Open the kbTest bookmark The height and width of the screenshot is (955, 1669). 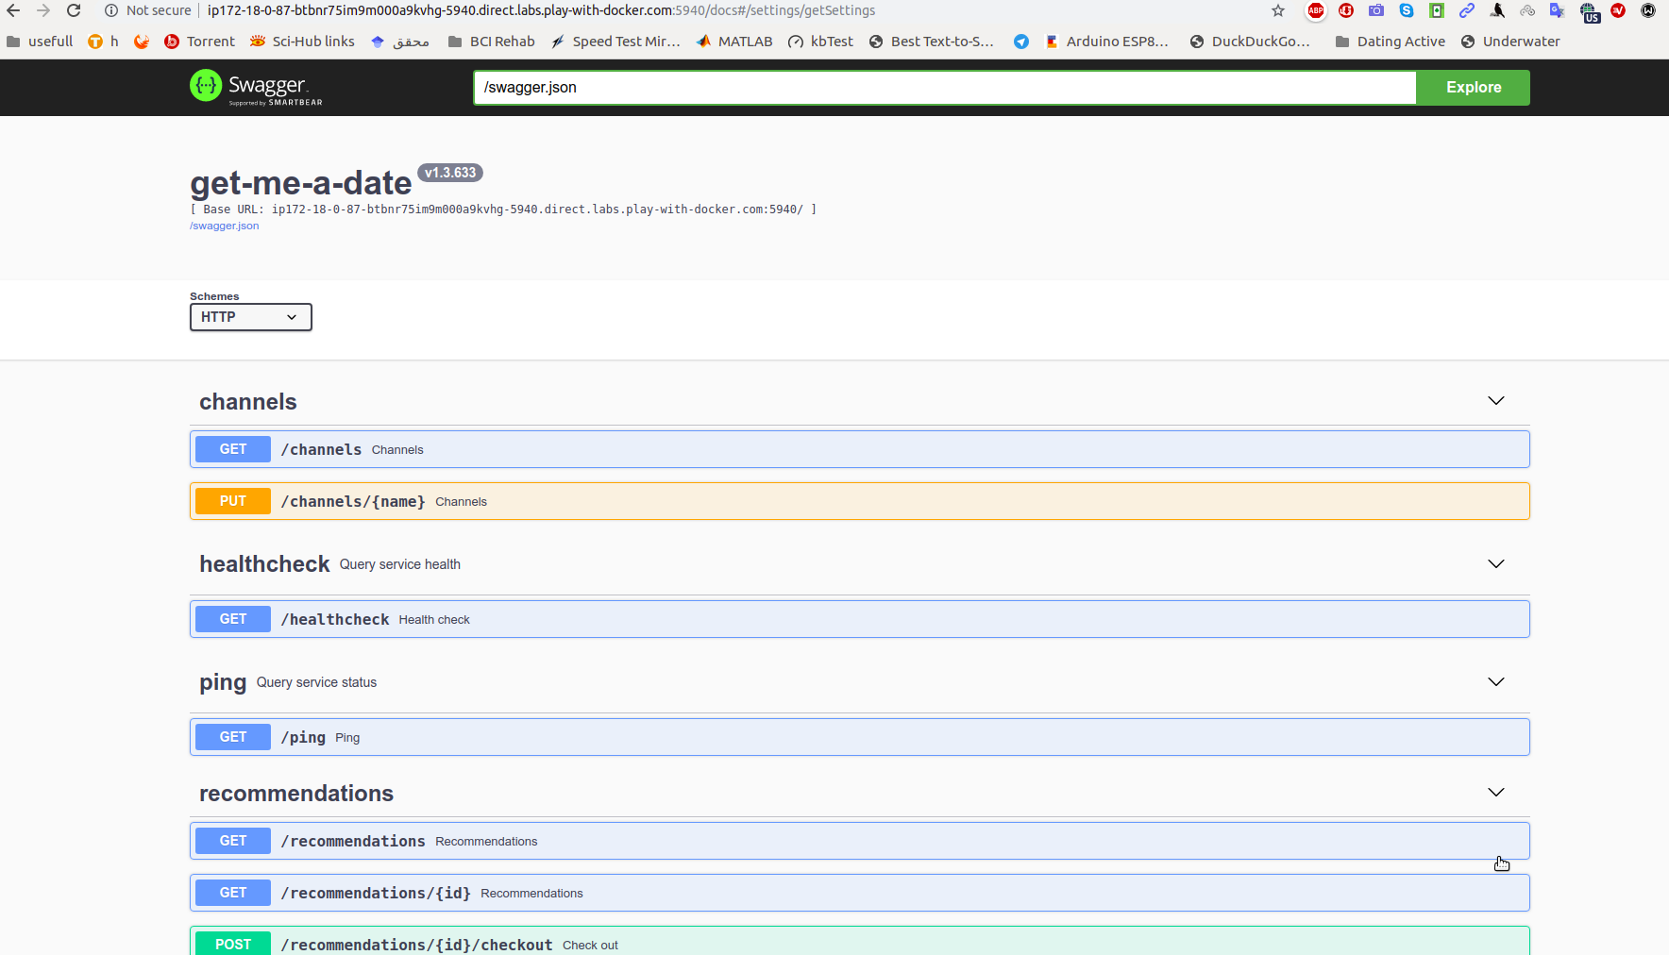(821, 42)
